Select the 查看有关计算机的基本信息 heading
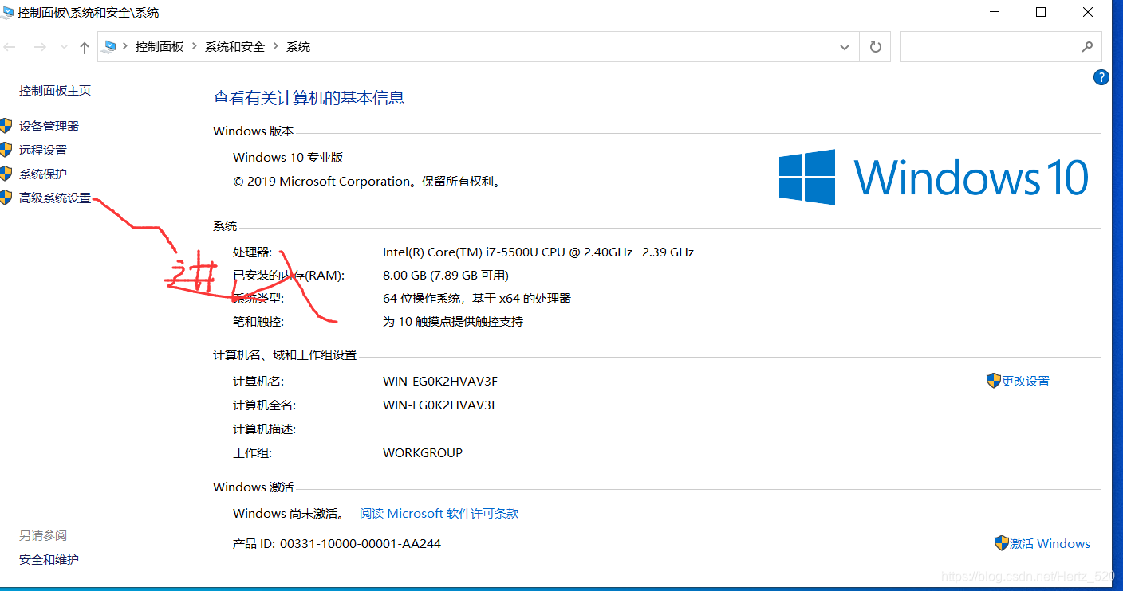Image resolution: width=1123 pixels, height=591 pixels. (309, 98)
